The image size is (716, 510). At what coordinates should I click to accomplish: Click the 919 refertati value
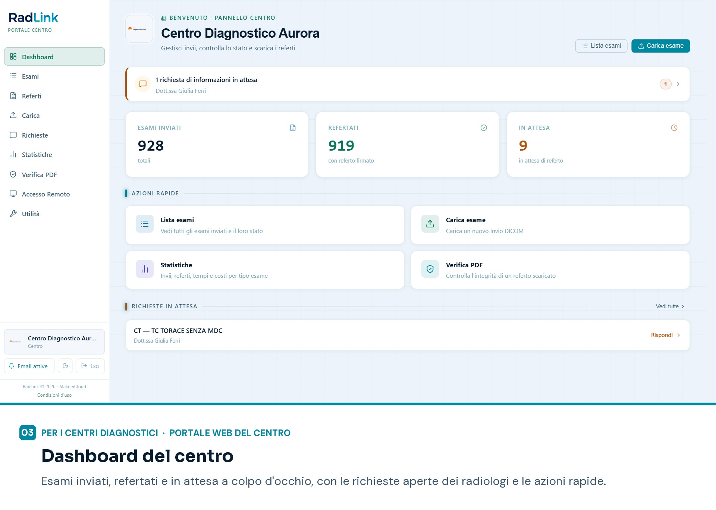(341, 146)
